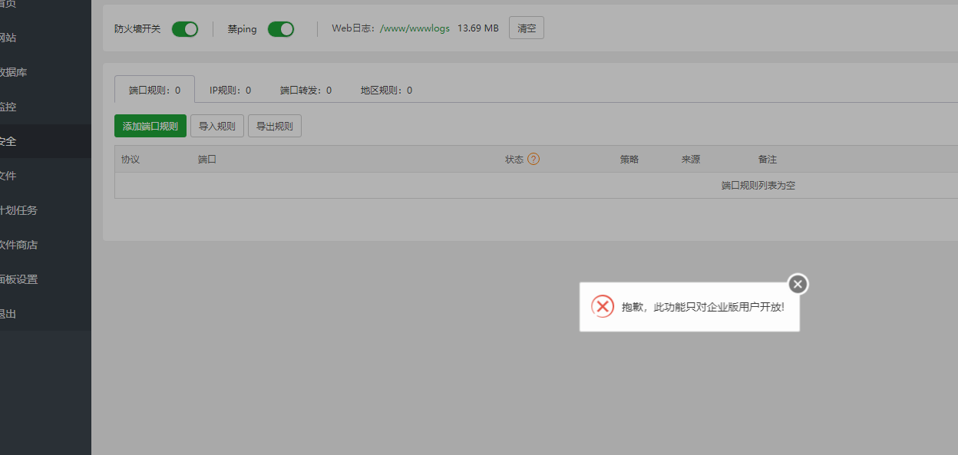Close the enterprise-only error dialog
The image size is (958, 455).
click(797, 284)
